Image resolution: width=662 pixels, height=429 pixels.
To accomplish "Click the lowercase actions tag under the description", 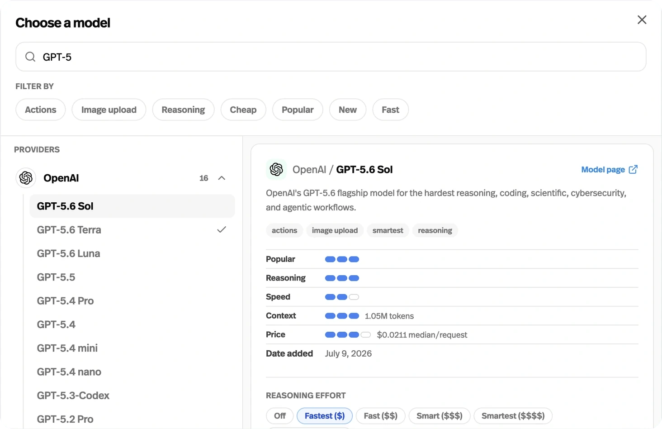I will [284, 230].
